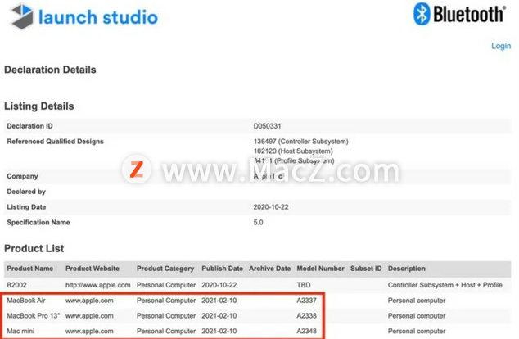
Task: Select the B2002 product name cell
Action: click(x=17, y=285)
